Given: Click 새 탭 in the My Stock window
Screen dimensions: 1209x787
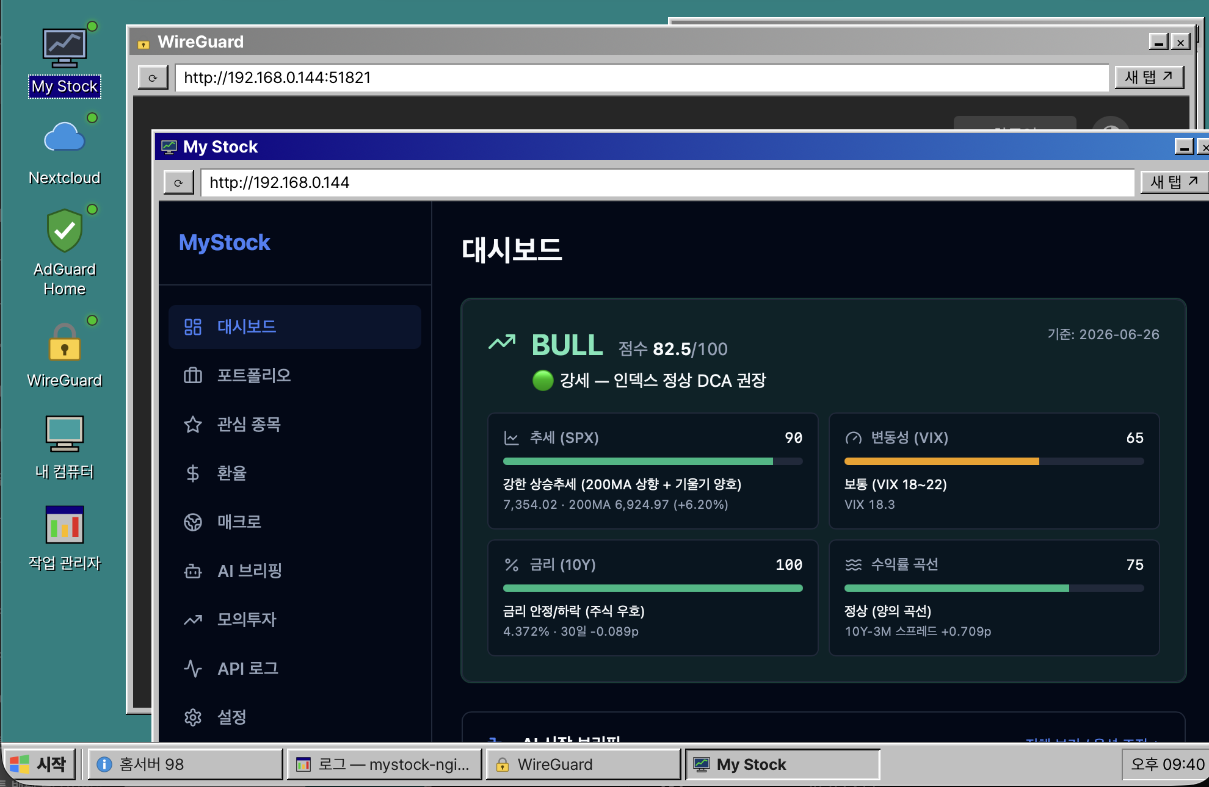Looking at the screenshot, I should [1174, 182].
